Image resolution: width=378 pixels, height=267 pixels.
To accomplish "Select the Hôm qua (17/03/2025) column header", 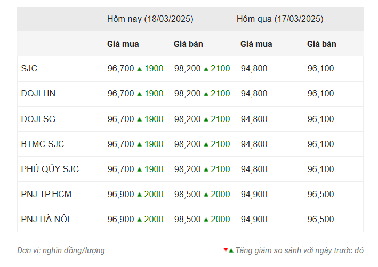I will pyautogui.click(x=280, y=19).
